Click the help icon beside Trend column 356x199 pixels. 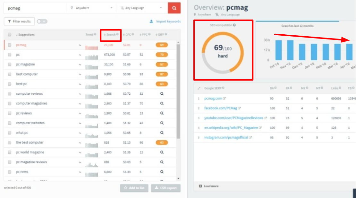[x=95, y=34]
